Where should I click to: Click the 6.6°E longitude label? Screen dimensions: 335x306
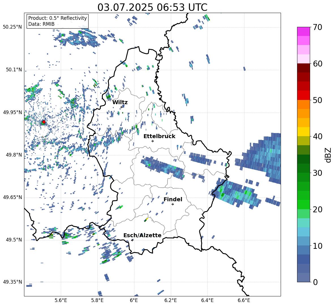[x=244, y=301]
